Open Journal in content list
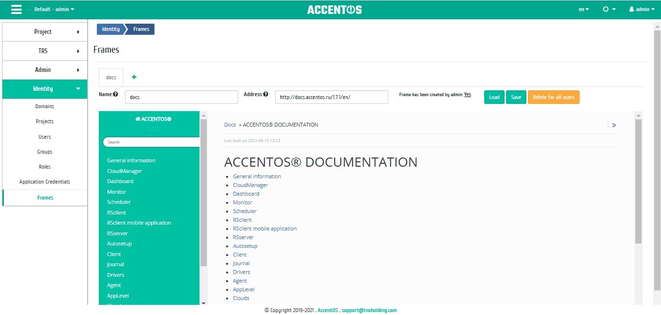 click(241, 263)
